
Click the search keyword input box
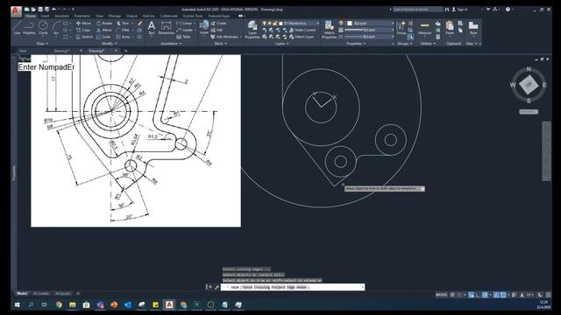(418, 10)
